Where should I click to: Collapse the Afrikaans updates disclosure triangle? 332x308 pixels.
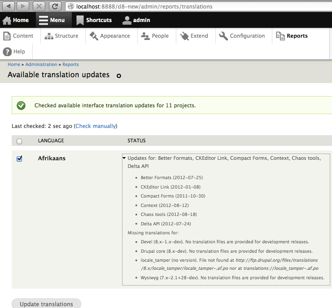tap(124, 158)
